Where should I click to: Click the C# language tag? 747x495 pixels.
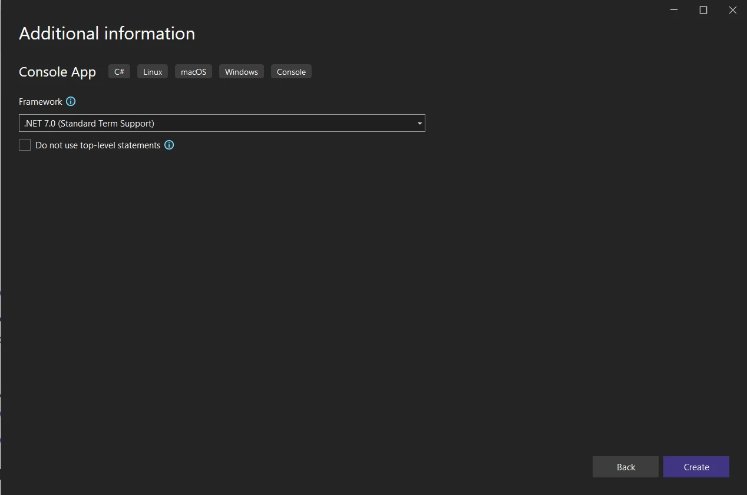click(119, 72)
